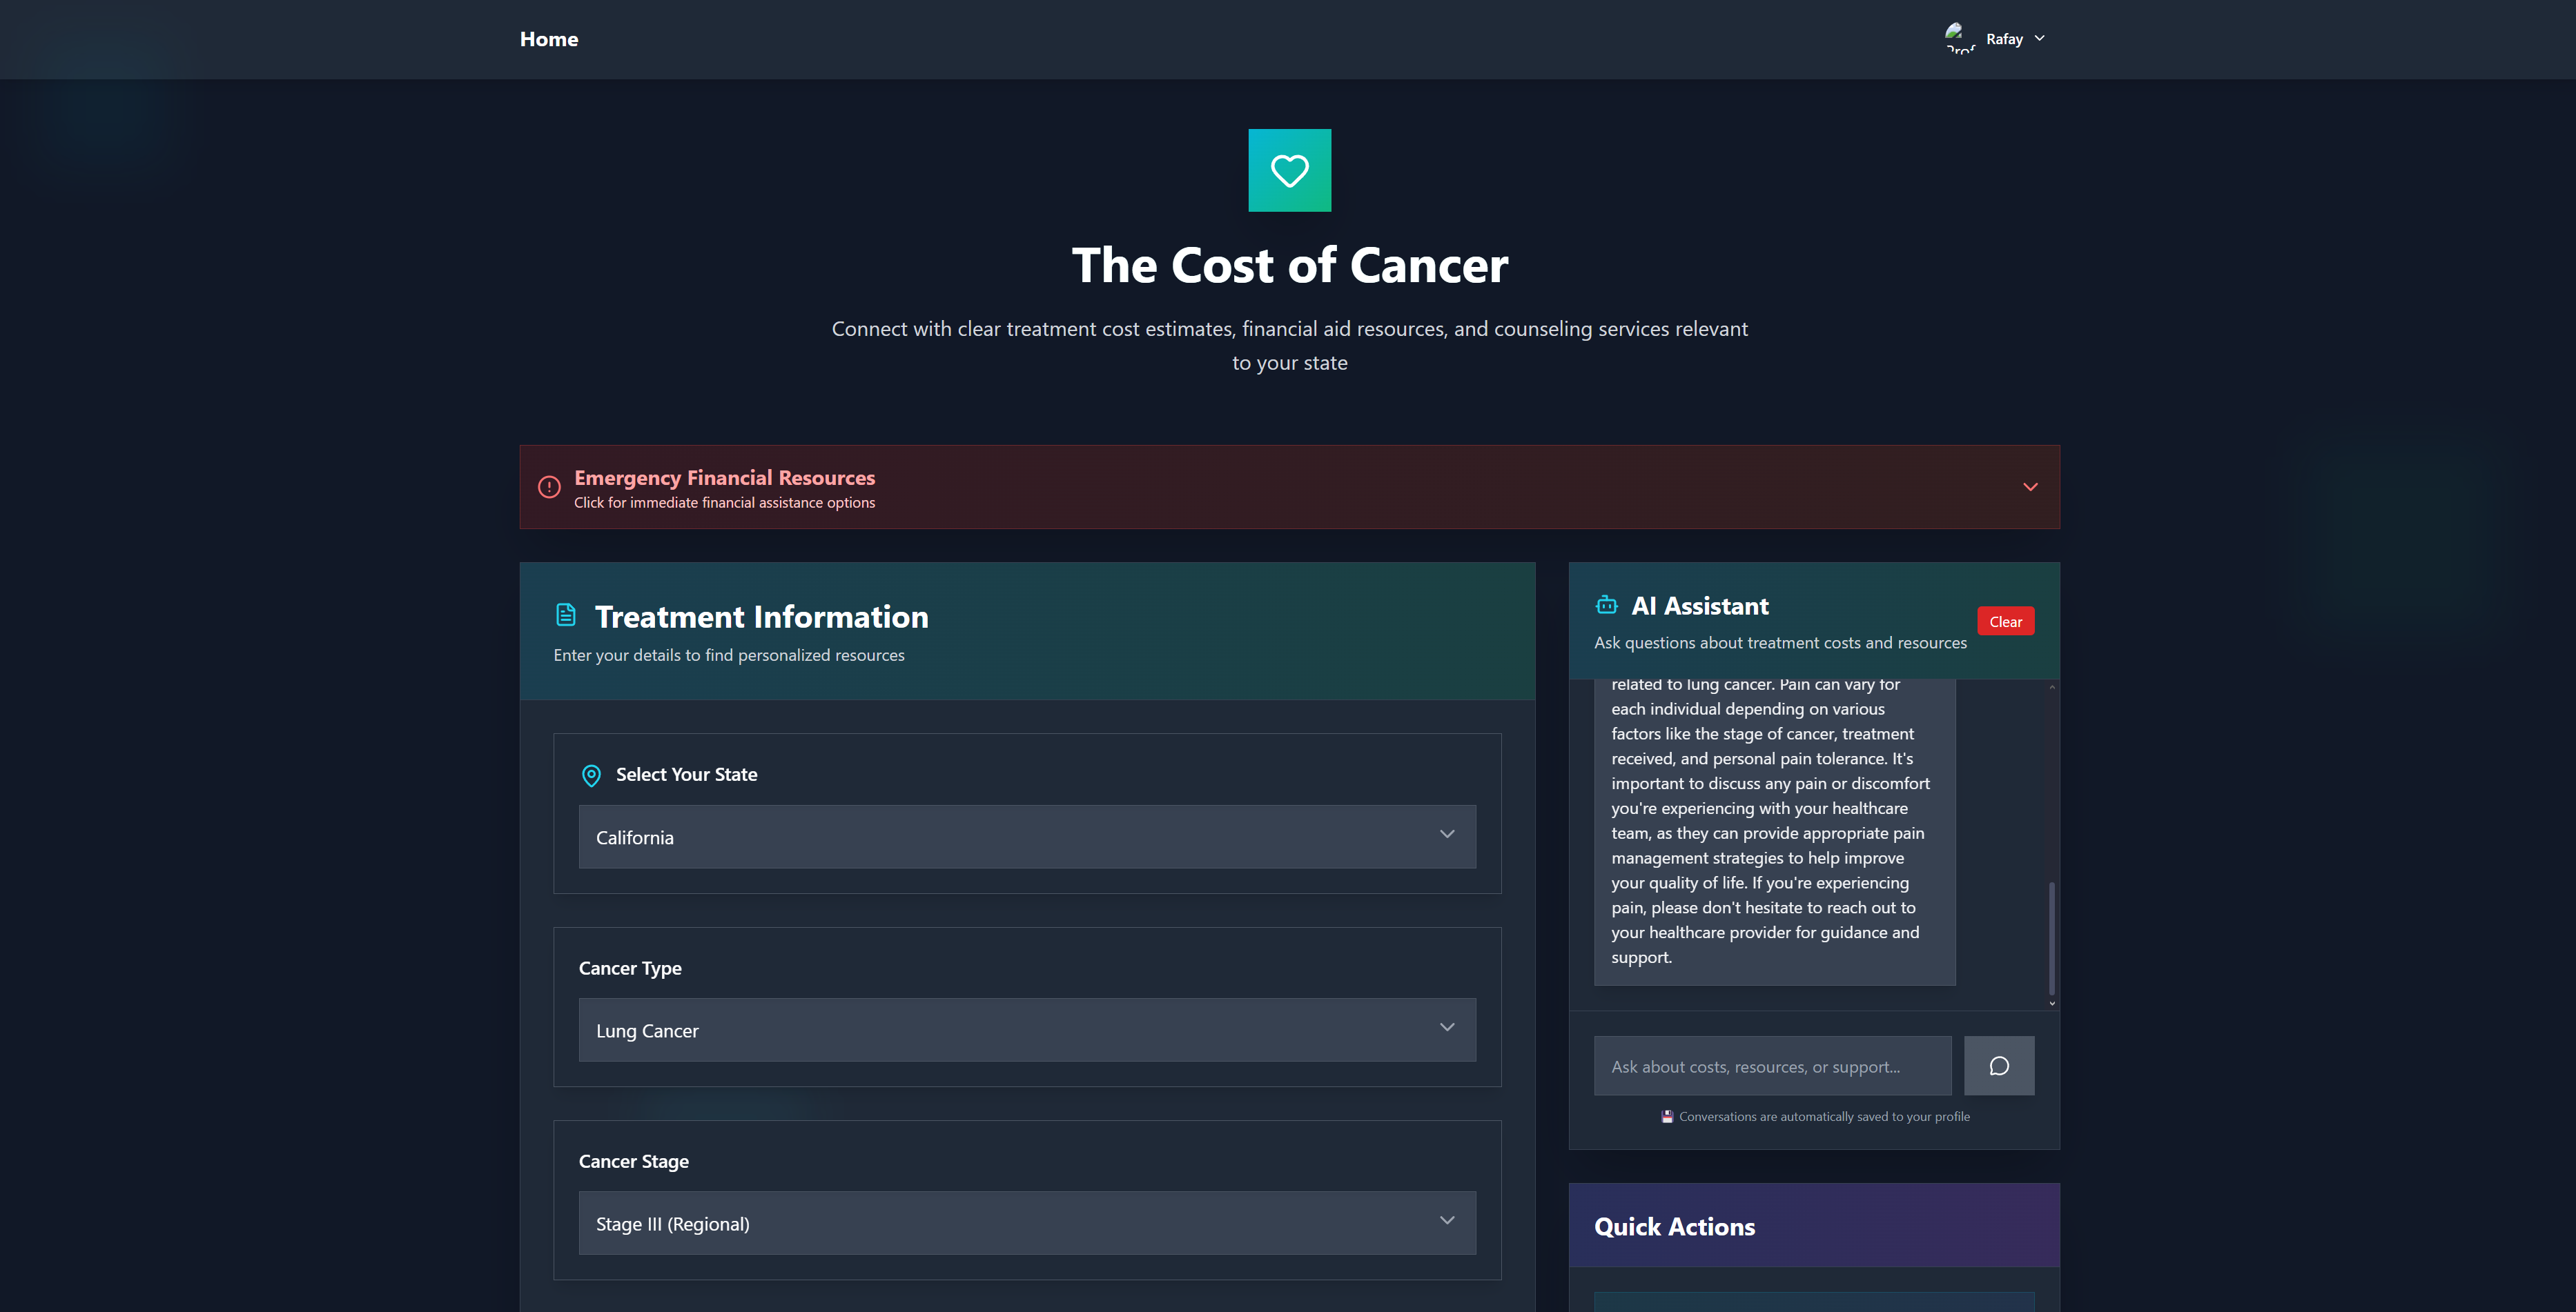Click for immediate financial assistance options
This screenshot has width=2576, height=1312.
click(x=724, y=503)
